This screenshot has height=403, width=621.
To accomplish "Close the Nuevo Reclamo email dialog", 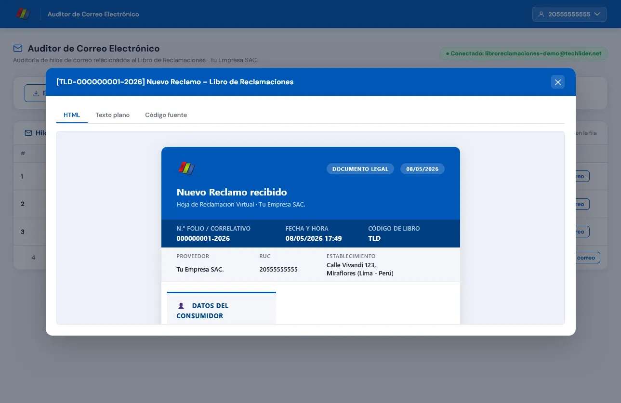I will [x=558, y=82].
